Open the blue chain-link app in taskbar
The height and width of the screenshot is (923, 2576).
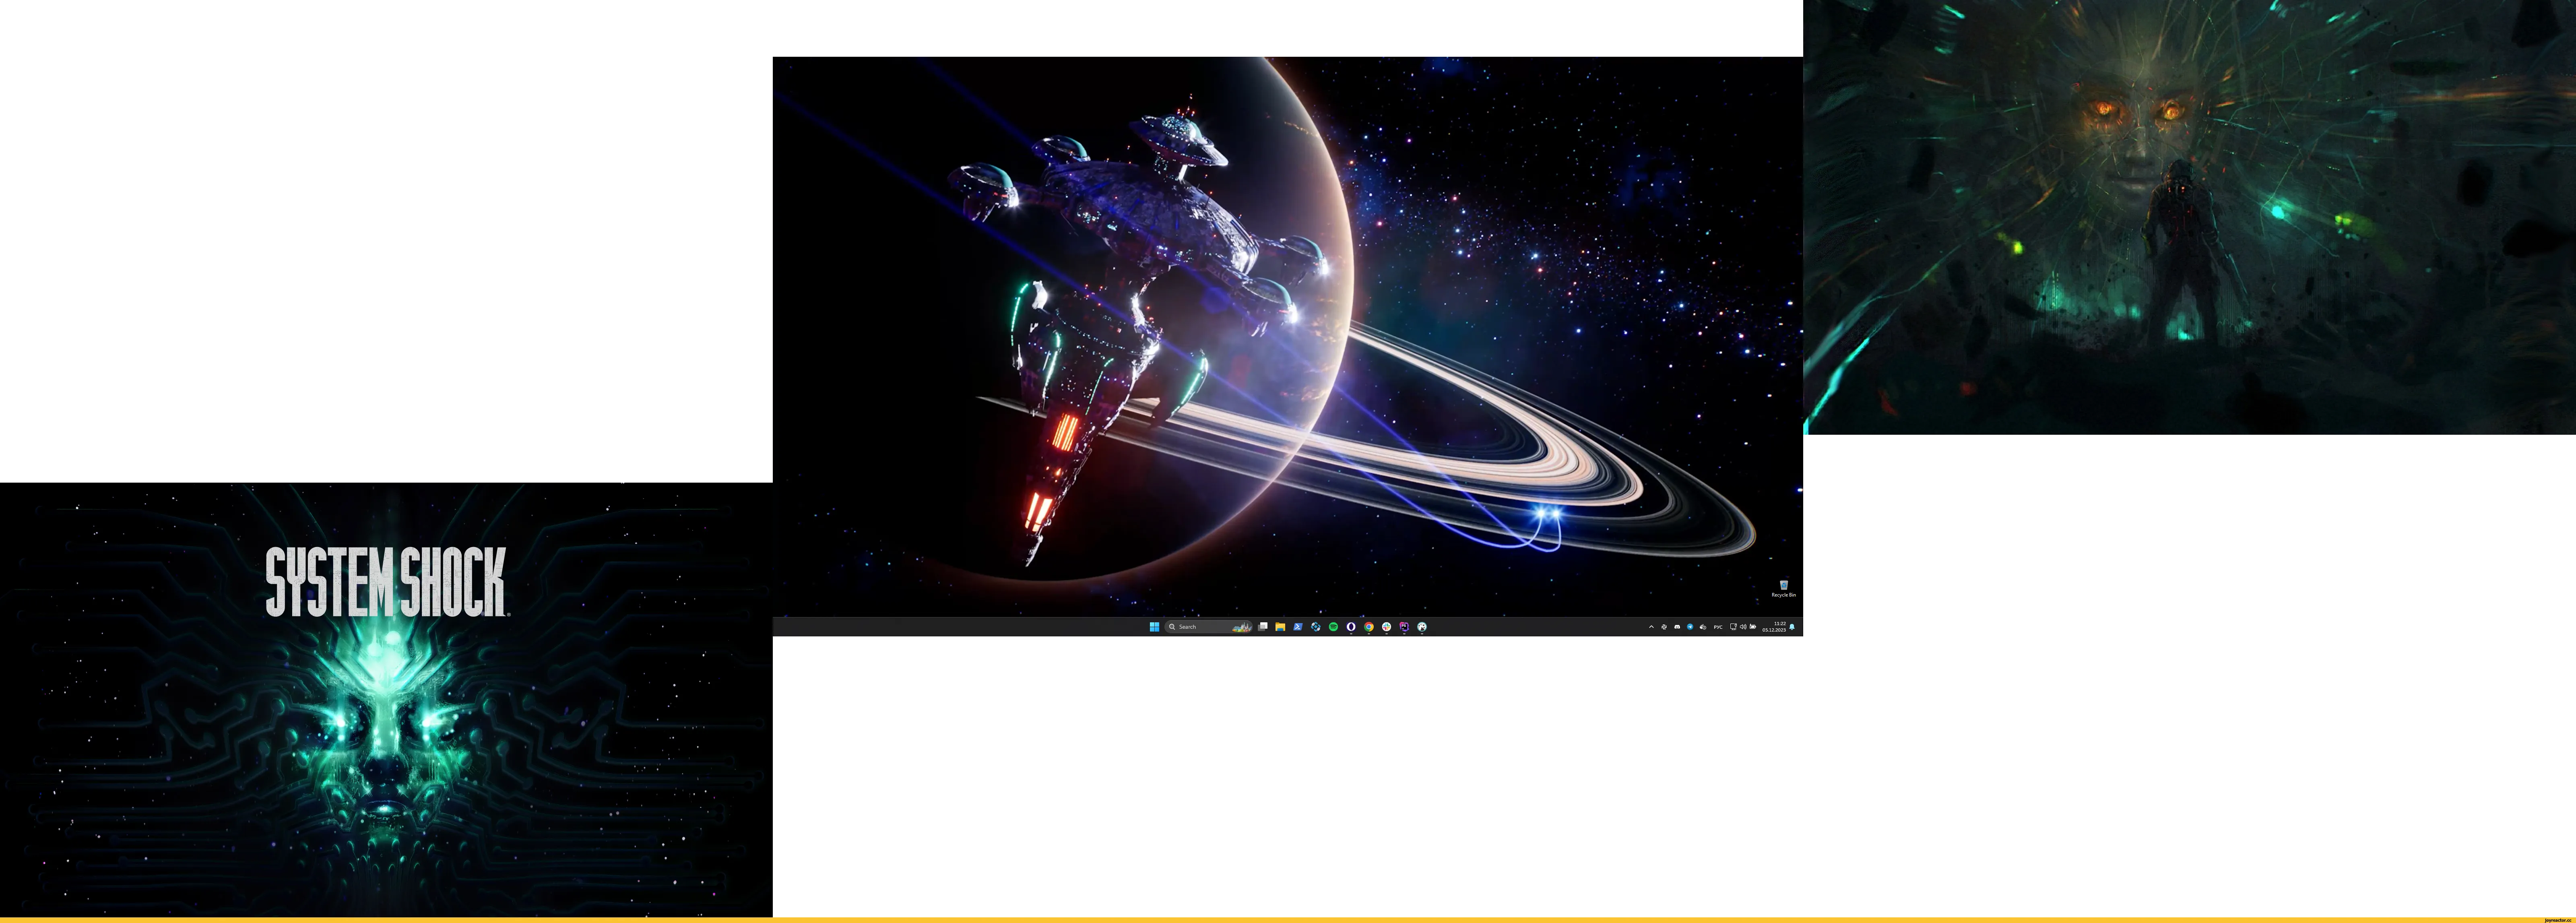(1316, 627)
